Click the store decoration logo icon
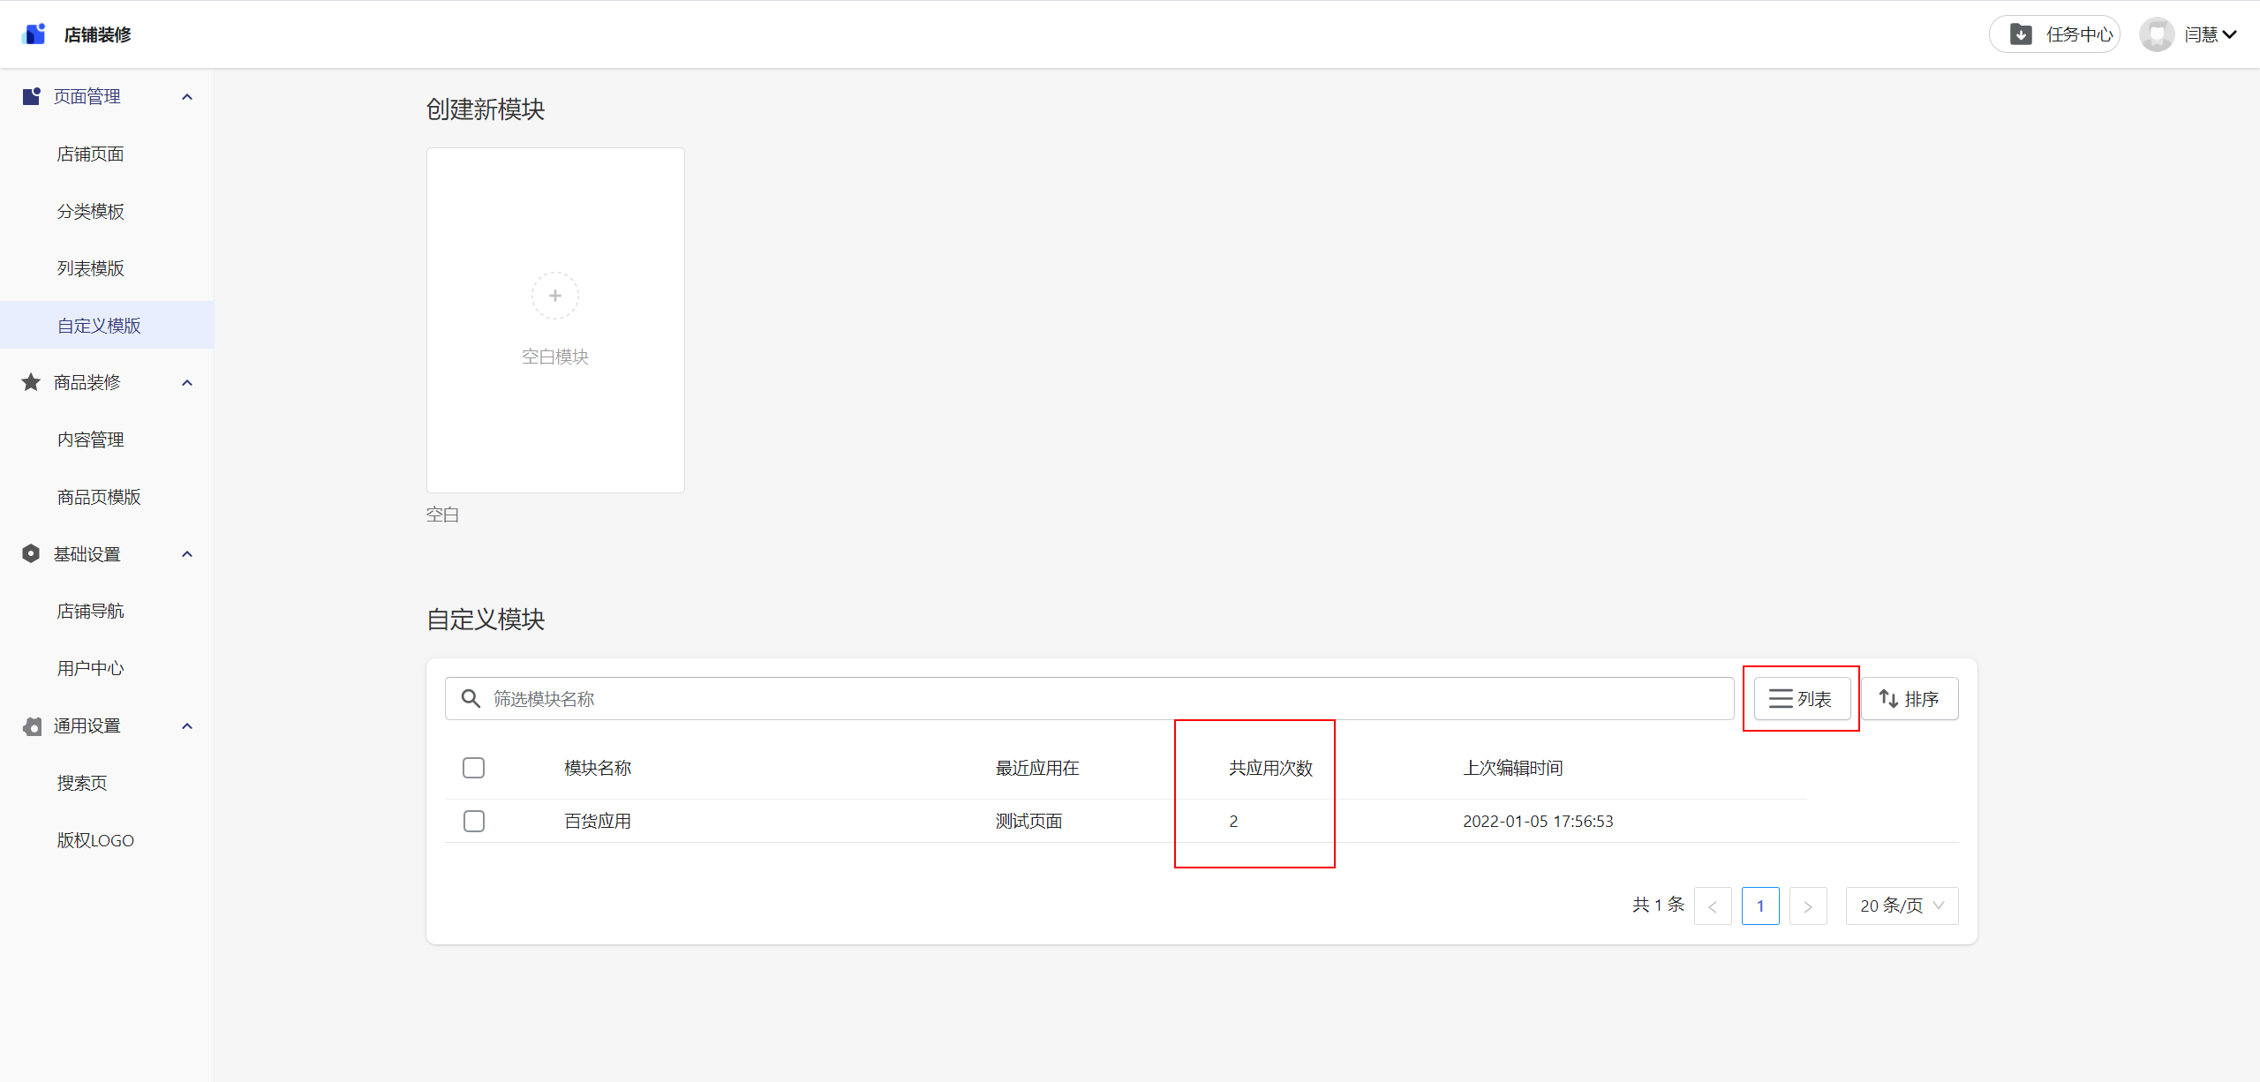 pyautogui.click(x=34, y=34)
